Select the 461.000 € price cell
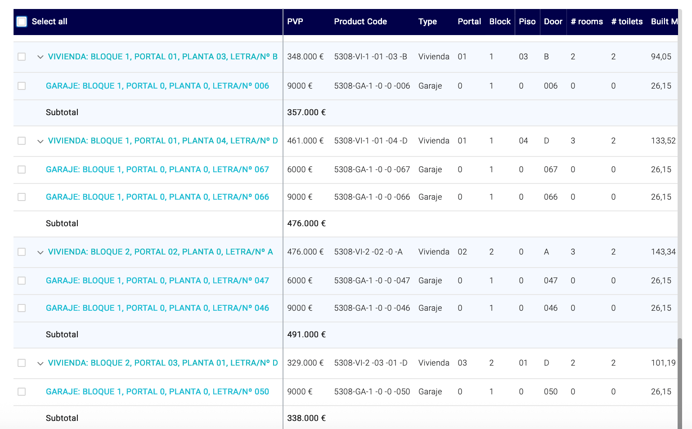This screenshot has width=692, height=429. [306, 141]
